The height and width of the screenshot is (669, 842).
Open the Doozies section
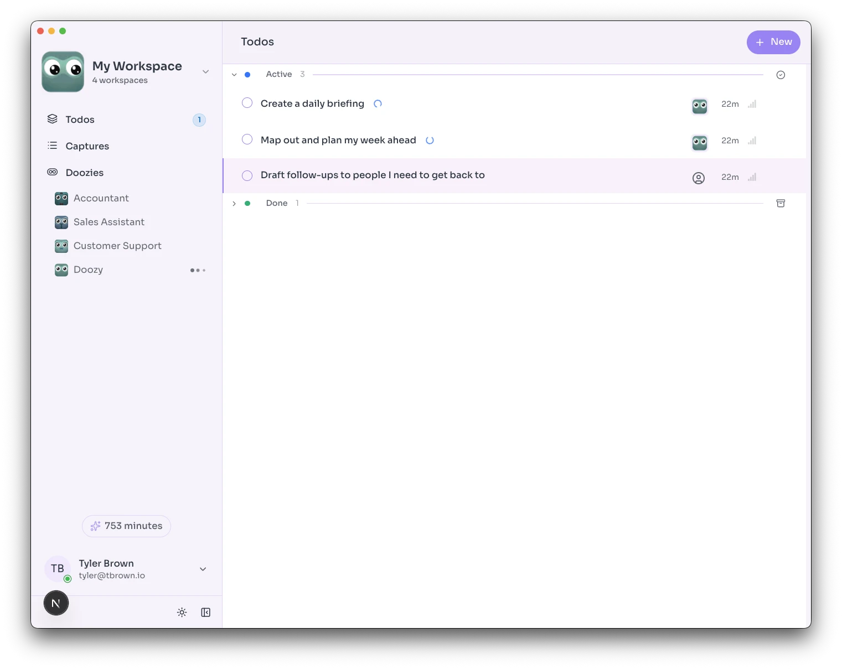84,172
